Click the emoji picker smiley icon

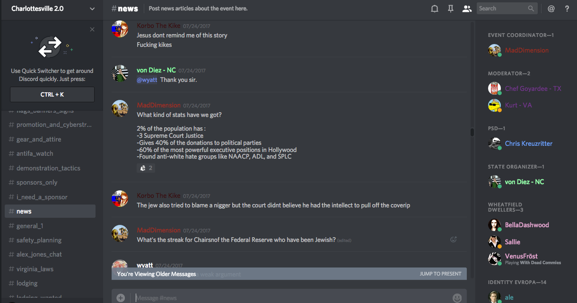[x=457, y=298]
